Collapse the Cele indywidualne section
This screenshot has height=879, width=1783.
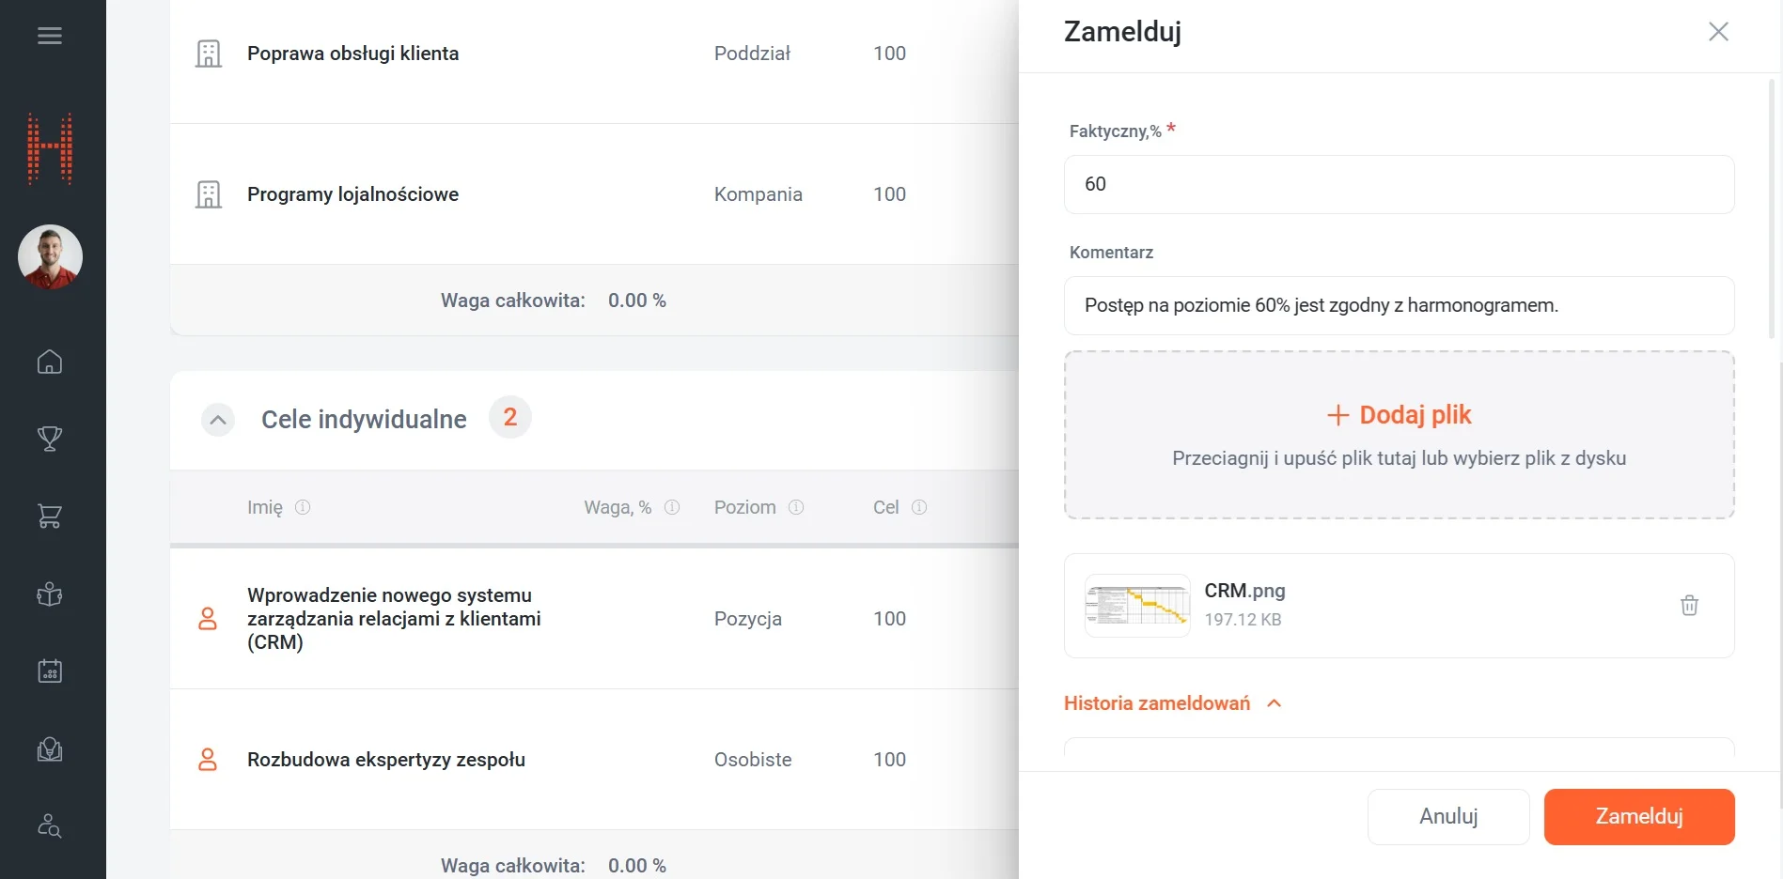click(x=218, y=420)
